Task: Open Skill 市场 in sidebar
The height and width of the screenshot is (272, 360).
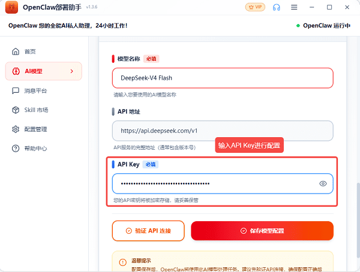Action: [x=44, y=110]
